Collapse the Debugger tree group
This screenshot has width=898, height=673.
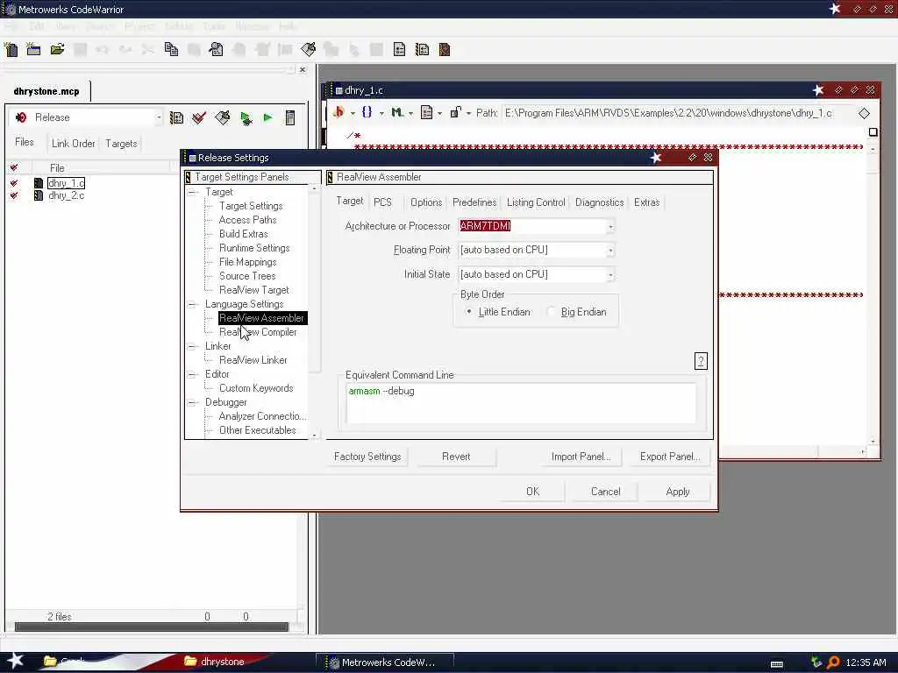pos(192,402)
